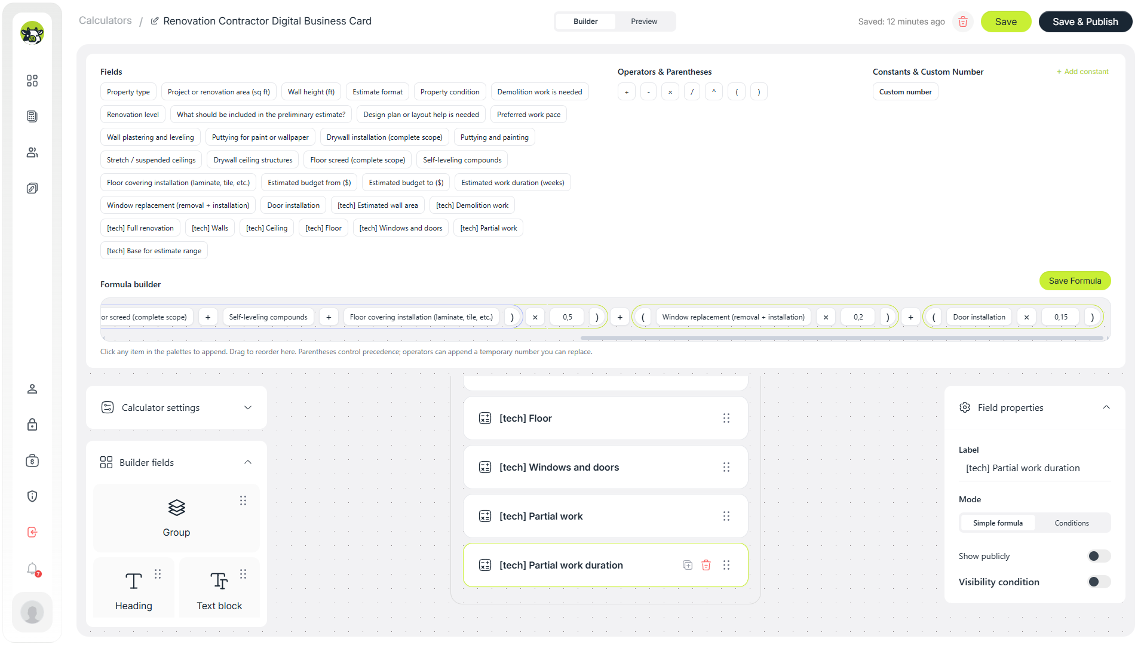Add Custom number chip
Screen dimensions: 1147x645
(x=905, y=92)
